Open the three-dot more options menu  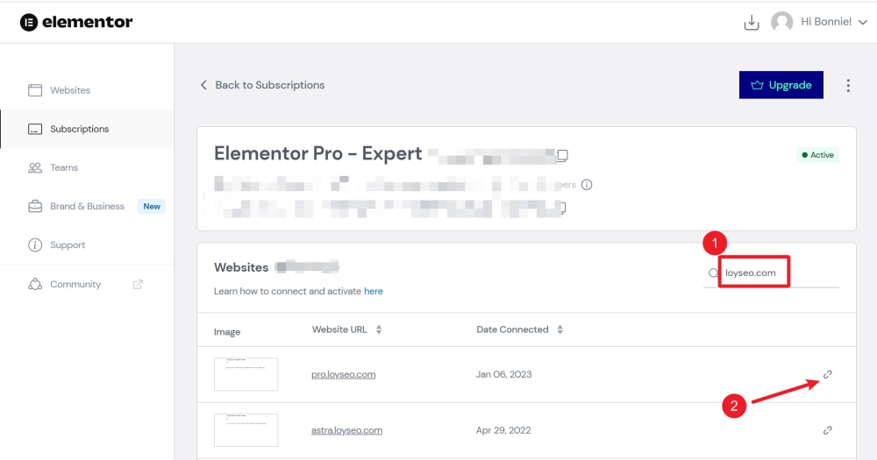pos(848,85)
